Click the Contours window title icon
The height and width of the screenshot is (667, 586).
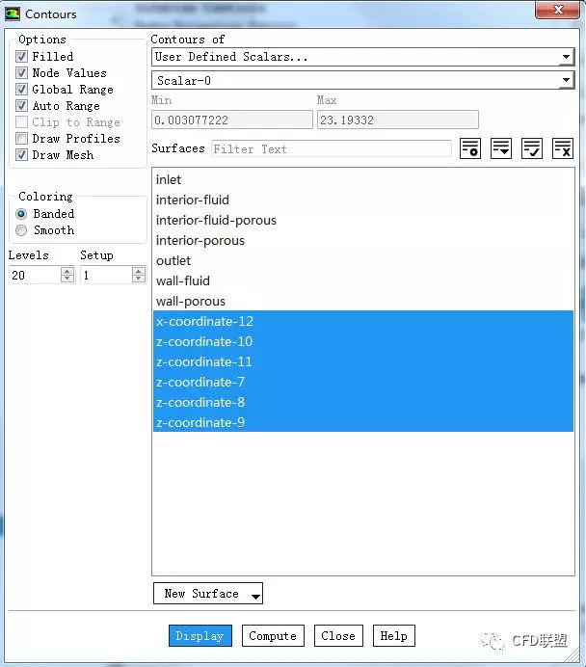tap(13, 13)
